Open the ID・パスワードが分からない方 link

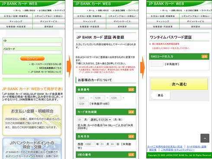(x=46, y=64)
